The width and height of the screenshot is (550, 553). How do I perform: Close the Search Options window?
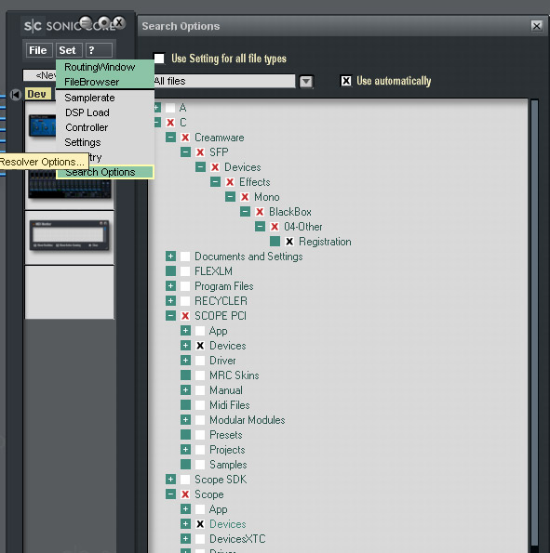tap(537, 26)
